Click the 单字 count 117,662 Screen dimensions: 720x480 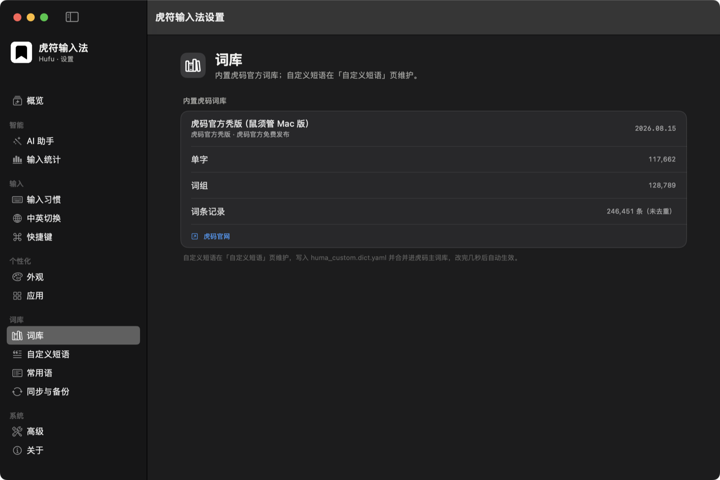[x=662, y=159]
